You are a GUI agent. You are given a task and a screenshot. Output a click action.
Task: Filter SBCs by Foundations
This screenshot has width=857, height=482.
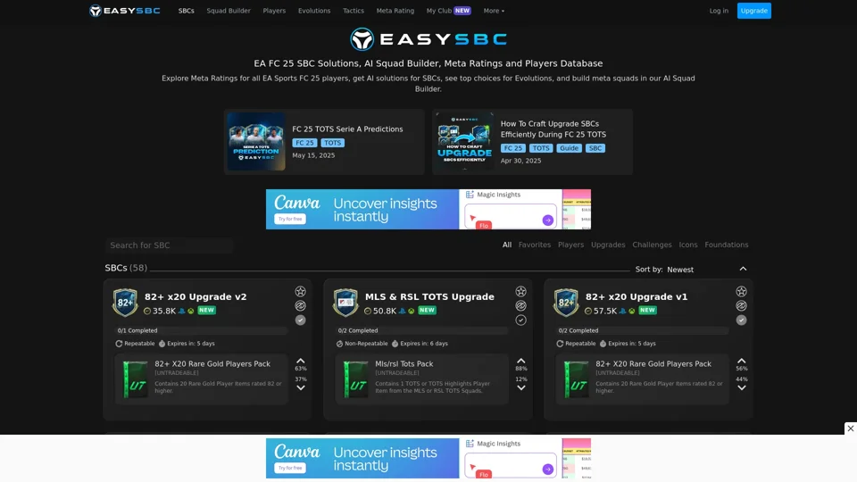[x=727, y=245]
